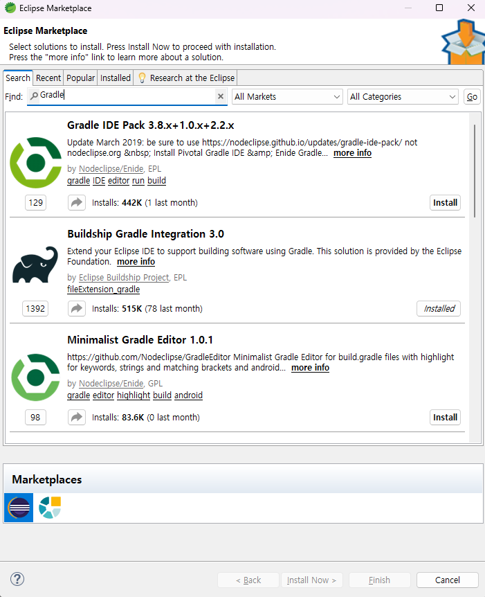The height and width of the screenshot is (597, 485).
Task: Click the Buildship Gradle Integration 3.0 title
Action: (x=146, y=234)
